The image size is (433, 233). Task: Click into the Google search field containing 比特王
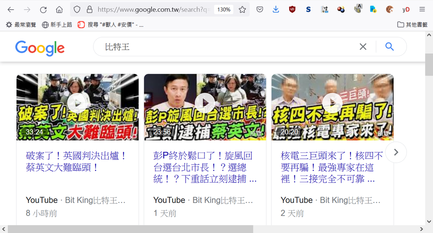coord(229,47)
